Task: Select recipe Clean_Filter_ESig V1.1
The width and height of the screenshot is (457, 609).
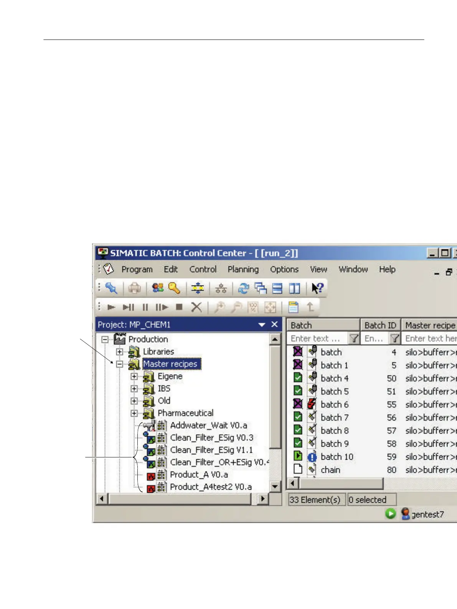Action: tap(211, 450)
